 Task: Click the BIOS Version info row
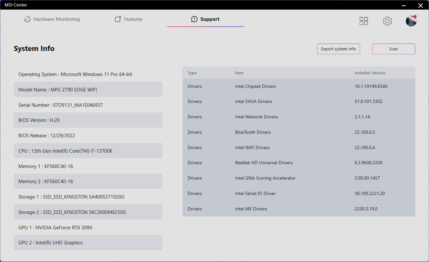88,120
